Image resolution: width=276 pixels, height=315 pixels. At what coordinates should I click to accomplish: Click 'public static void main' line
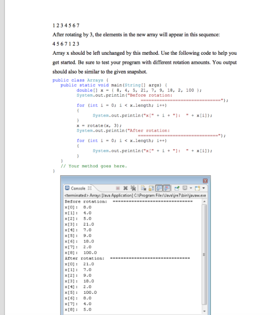[114, 85]
